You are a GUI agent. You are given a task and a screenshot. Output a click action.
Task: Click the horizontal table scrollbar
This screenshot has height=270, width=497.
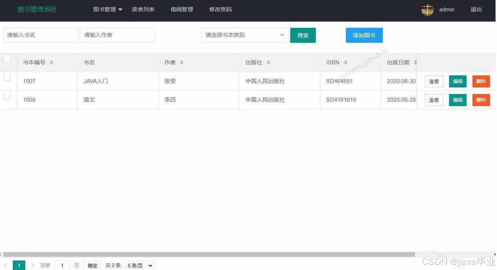click(209, 254)
